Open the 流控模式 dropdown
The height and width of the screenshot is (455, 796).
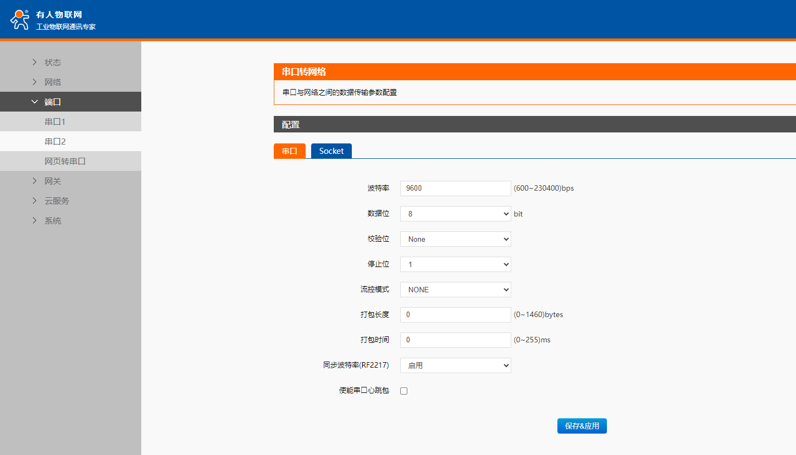(455, 290)
